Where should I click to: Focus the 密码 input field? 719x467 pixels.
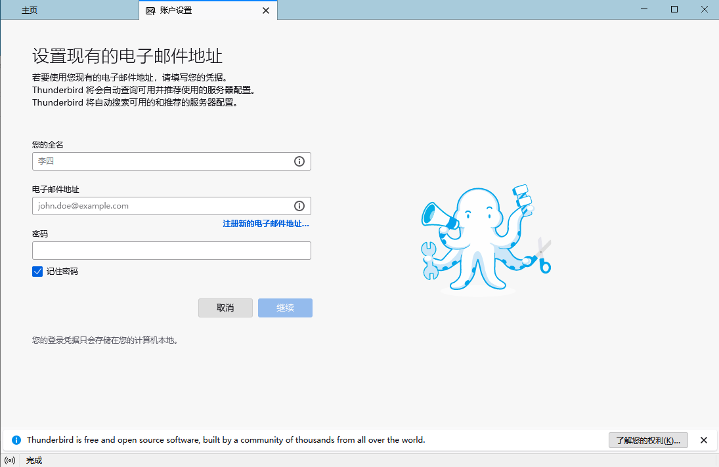(x=171, y=251)
